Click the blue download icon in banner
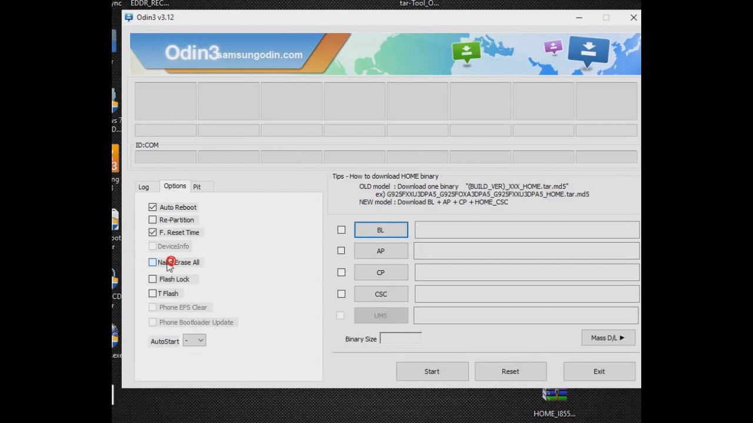Screen dimensions: 753x423 (589, 52)
